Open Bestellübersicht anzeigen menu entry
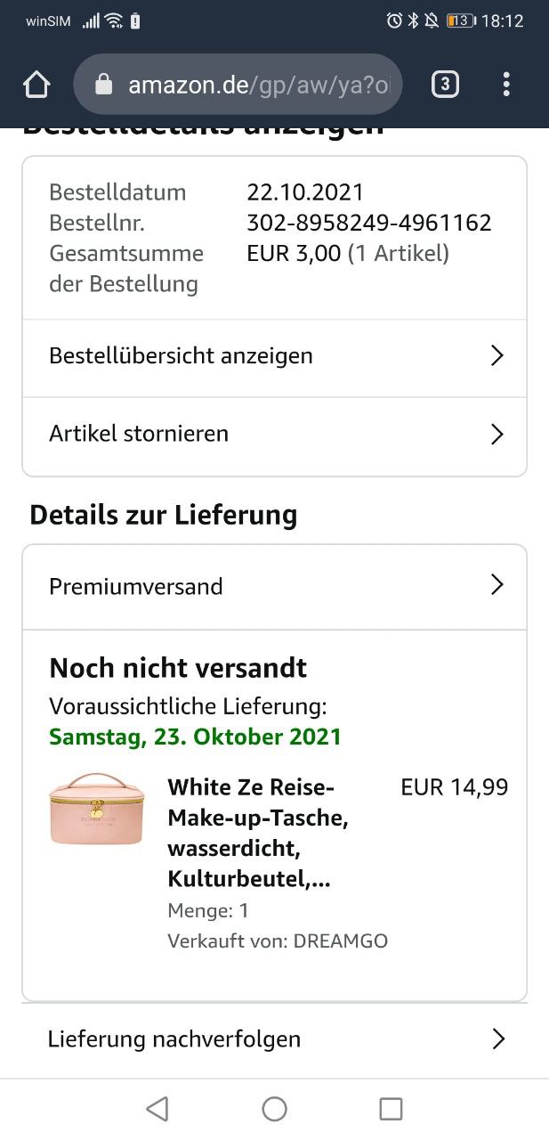The height and width of the screenshot is (1140, 549). click(x=182, y=356)
